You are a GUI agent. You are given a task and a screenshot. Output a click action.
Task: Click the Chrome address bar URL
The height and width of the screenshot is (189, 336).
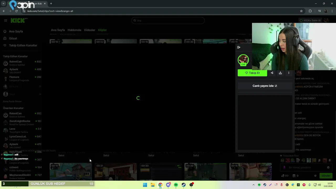click(x=50, y=11)
